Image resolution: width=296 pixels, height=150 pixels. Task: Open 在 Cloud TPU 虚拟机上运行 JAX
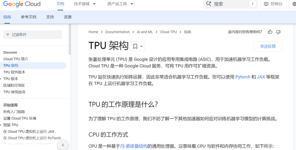point(29,132)
